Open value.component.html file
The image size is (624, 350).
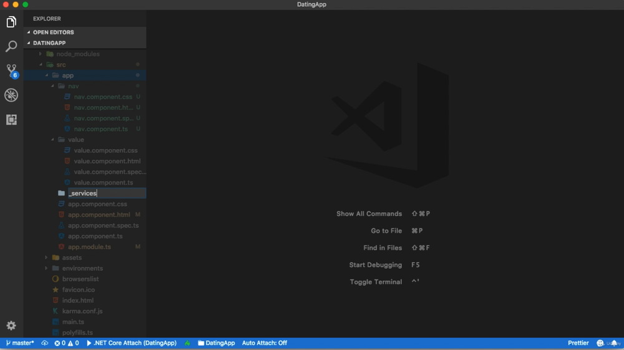(x=107, y=161)
